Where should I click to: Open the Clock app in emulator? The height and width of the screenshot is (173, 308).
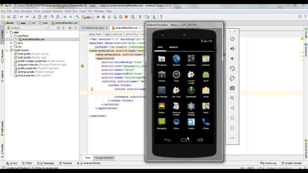click(x=177, y=76)
